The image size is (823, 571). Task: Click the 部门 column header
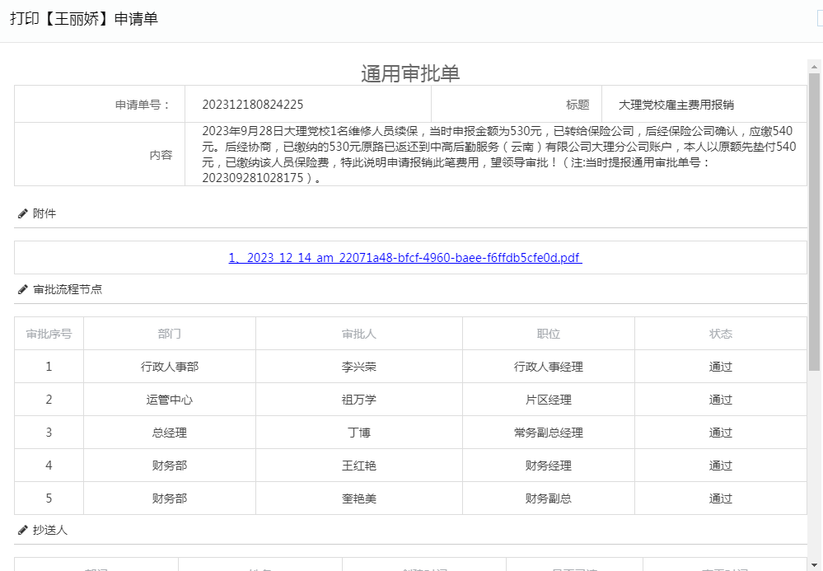(170, 334)
